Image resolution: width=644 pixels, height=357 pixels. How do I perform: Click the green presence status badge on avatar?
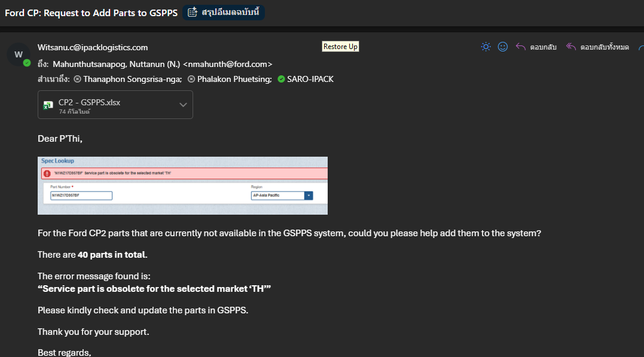pyautogui.click(x=27, y=63)
